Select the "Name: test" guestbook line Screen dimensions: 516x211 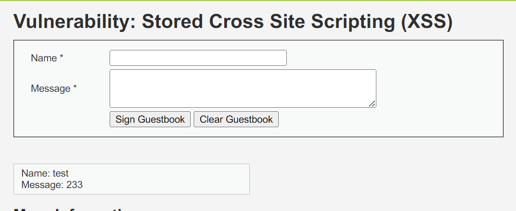(x=45, y=174)
